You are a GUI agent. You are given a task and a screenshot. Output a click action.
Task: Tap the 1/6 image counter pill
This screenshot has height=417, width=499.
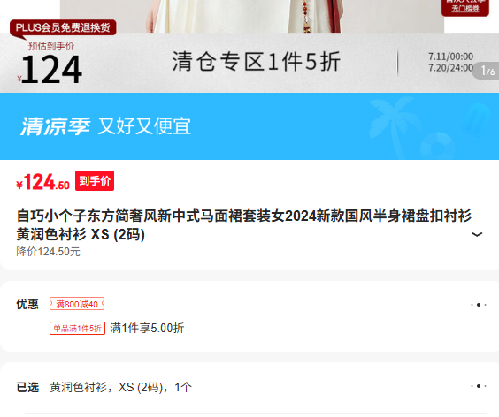[x=487, y=71]
